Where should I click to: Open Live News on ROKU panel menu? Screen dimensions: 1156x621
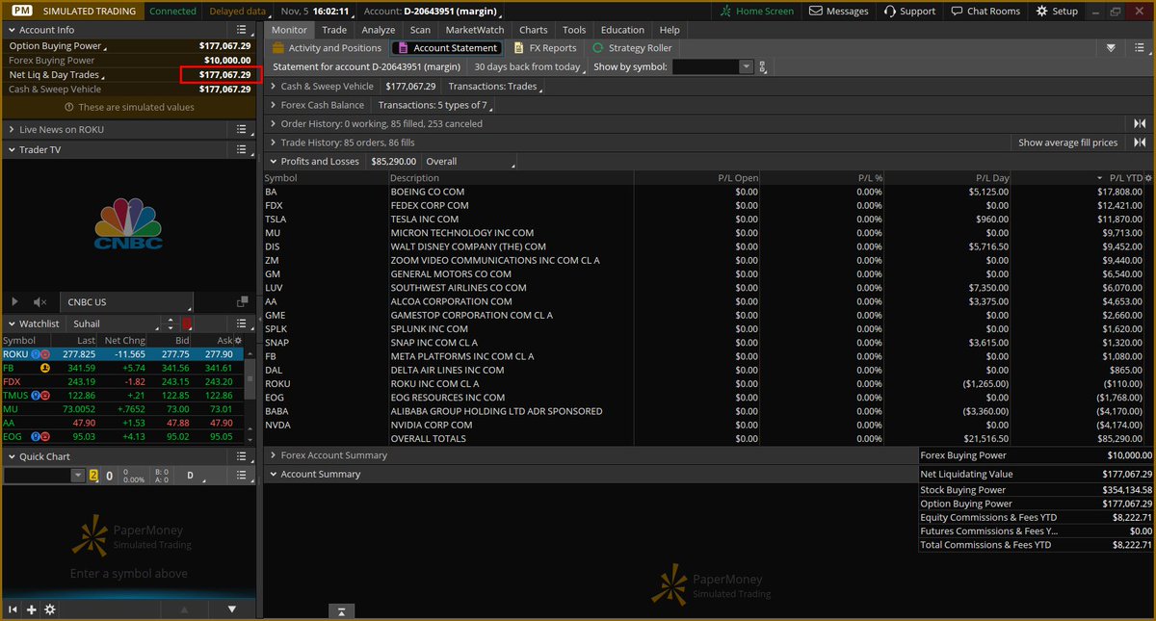tap(244, 129)
